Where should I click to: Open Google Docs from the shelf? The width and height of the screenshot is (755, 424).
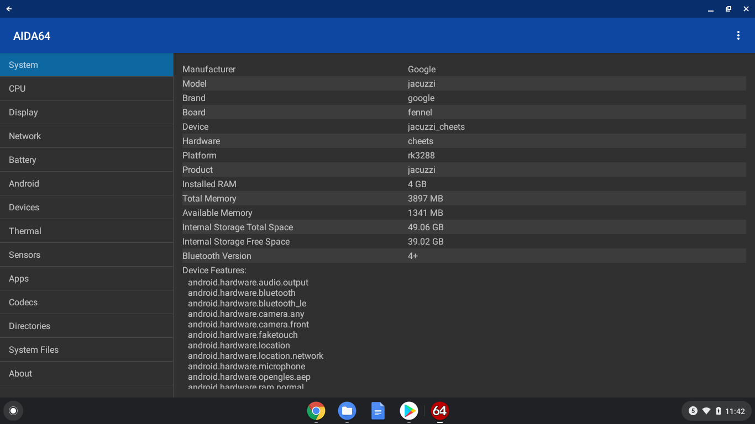point(378,411)
